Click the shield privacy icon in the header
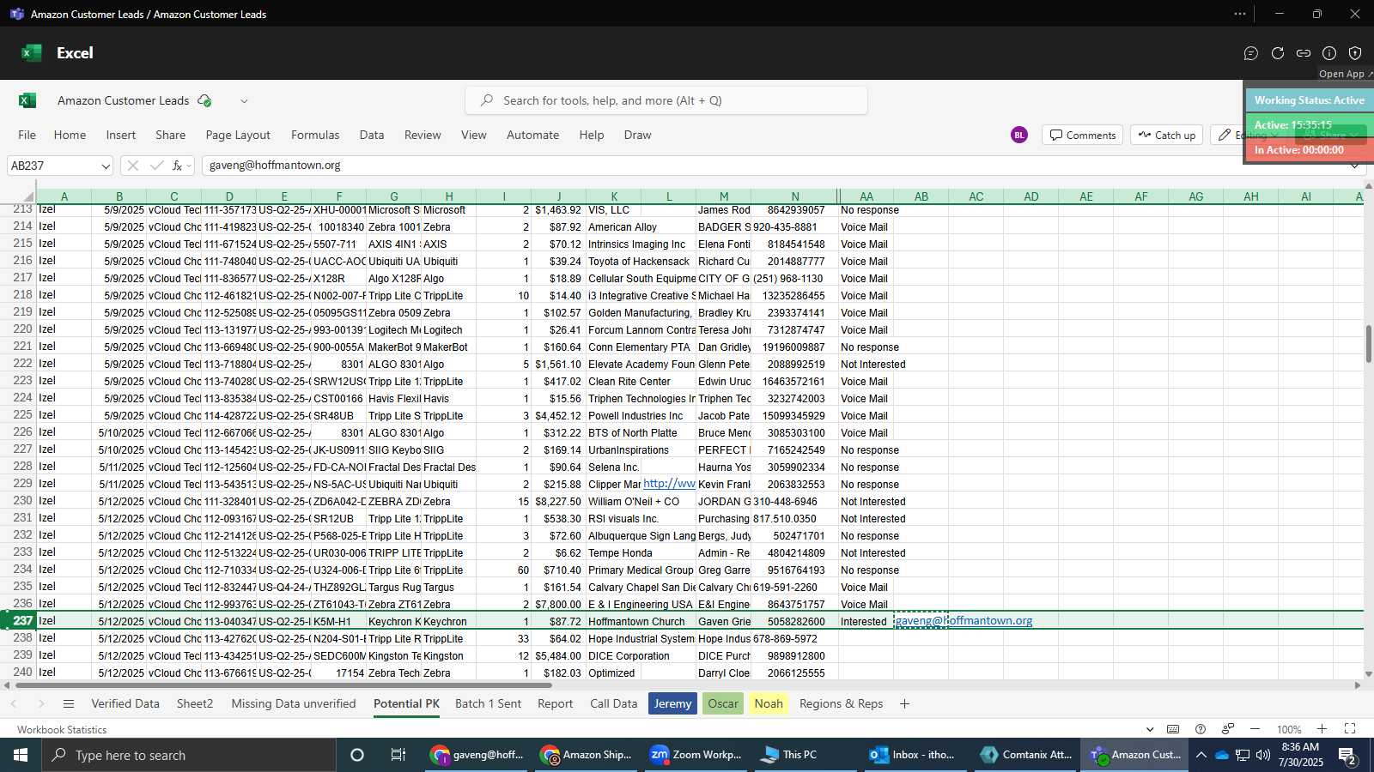Viewport: 1374px width, 772px height. (x=1355, y=53)
